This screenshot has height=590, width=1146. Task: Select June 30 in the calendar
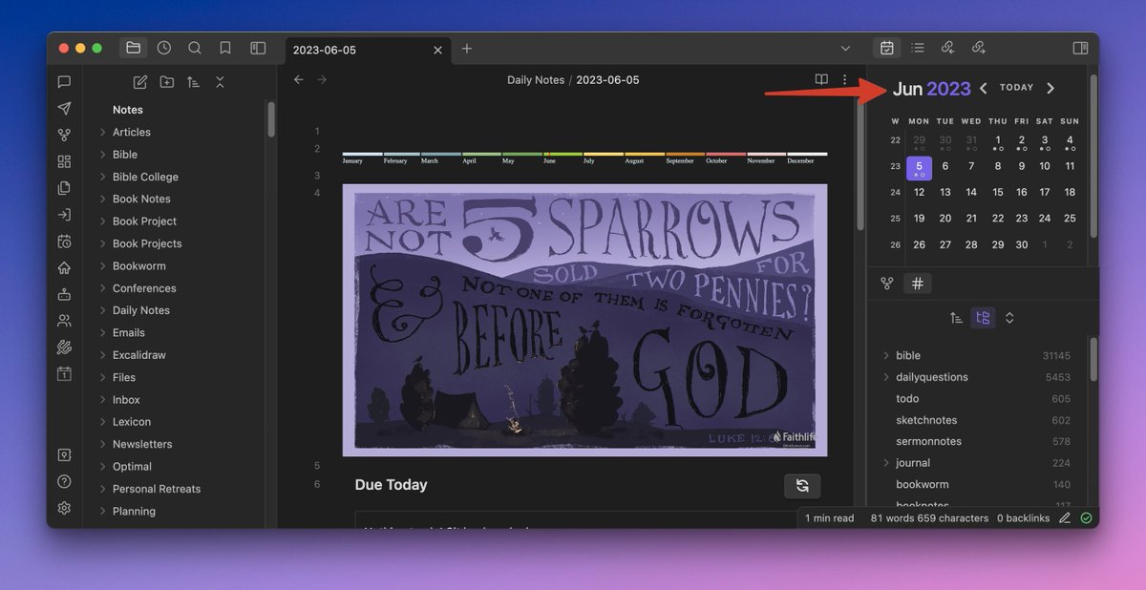point(1022,245)
